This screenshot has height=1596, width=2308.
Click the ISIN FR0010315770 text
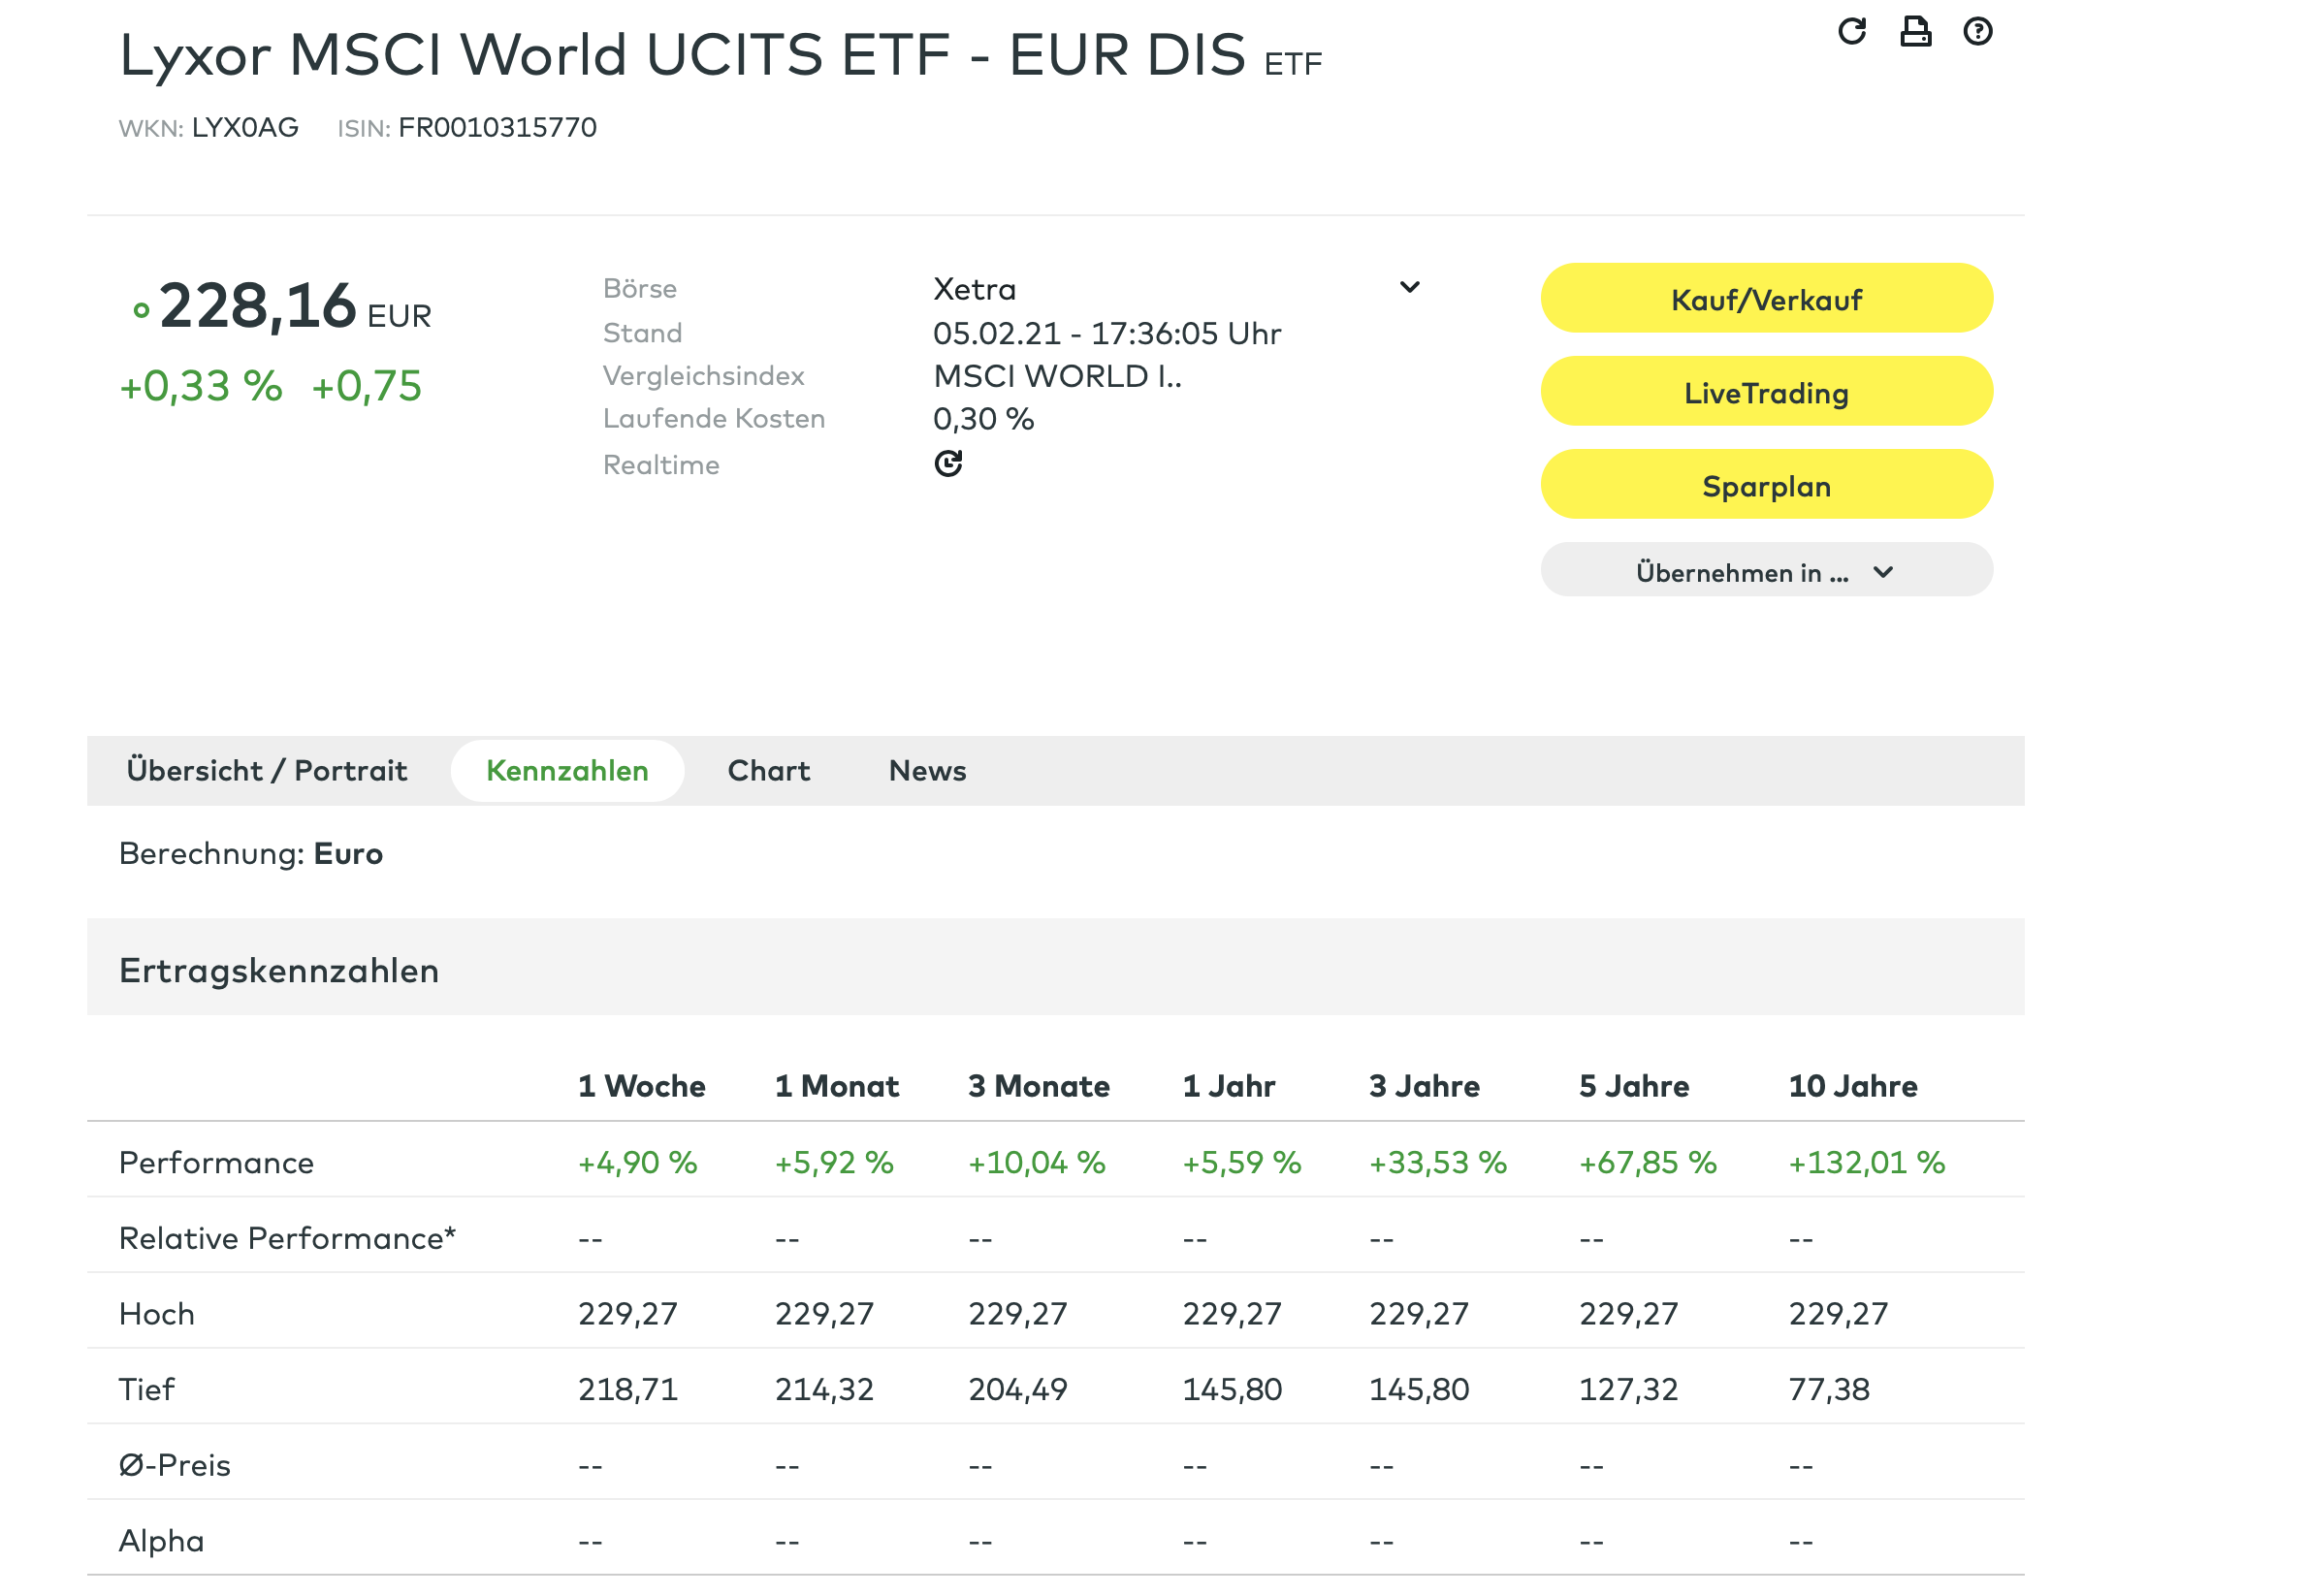[497, 128]
